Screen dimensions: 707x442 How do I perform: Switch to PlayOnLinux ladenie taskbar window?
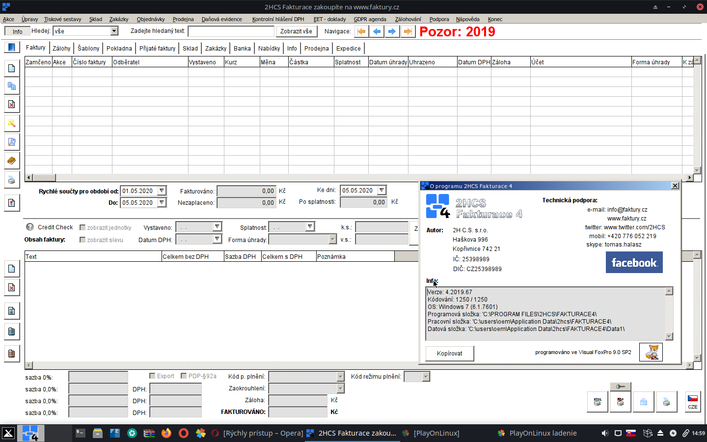click(537, 433)
